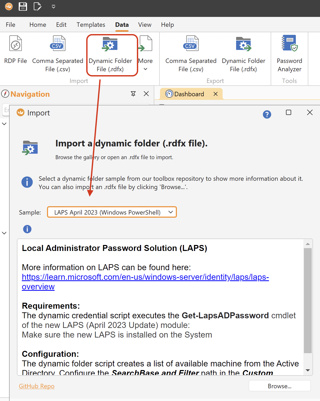Collapse the upper Navigation tree chevron
The image size is (320, 401).
(x=4, y=124)
